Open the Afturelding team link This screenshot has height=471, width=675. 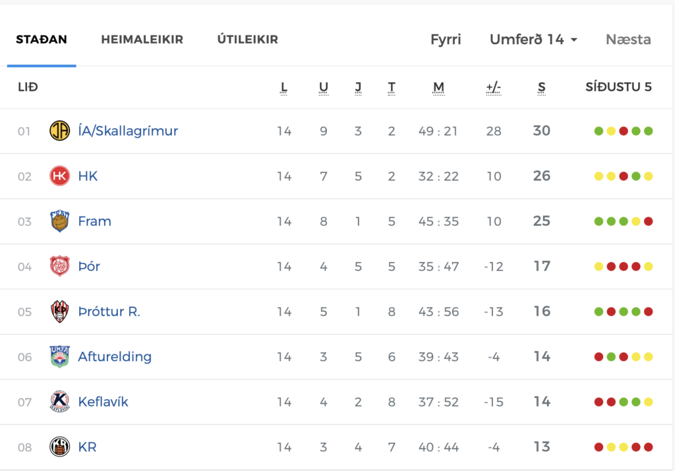point(115,356)
